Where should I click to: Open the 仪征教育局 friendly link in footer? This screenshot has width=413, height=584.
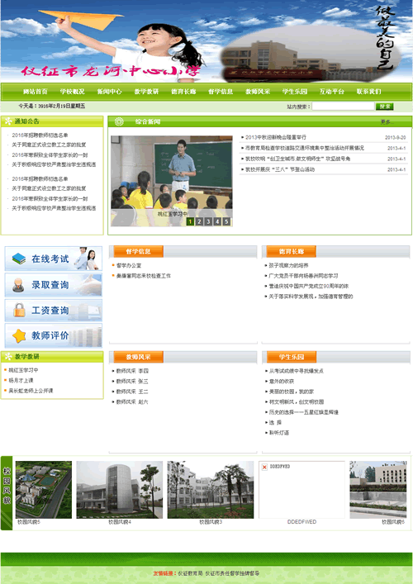click(x=190, y=573)
